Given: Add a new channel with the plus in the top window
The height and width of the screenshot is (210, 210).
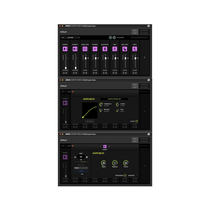Looking at the screenshot, I should (x=145, y=58).
